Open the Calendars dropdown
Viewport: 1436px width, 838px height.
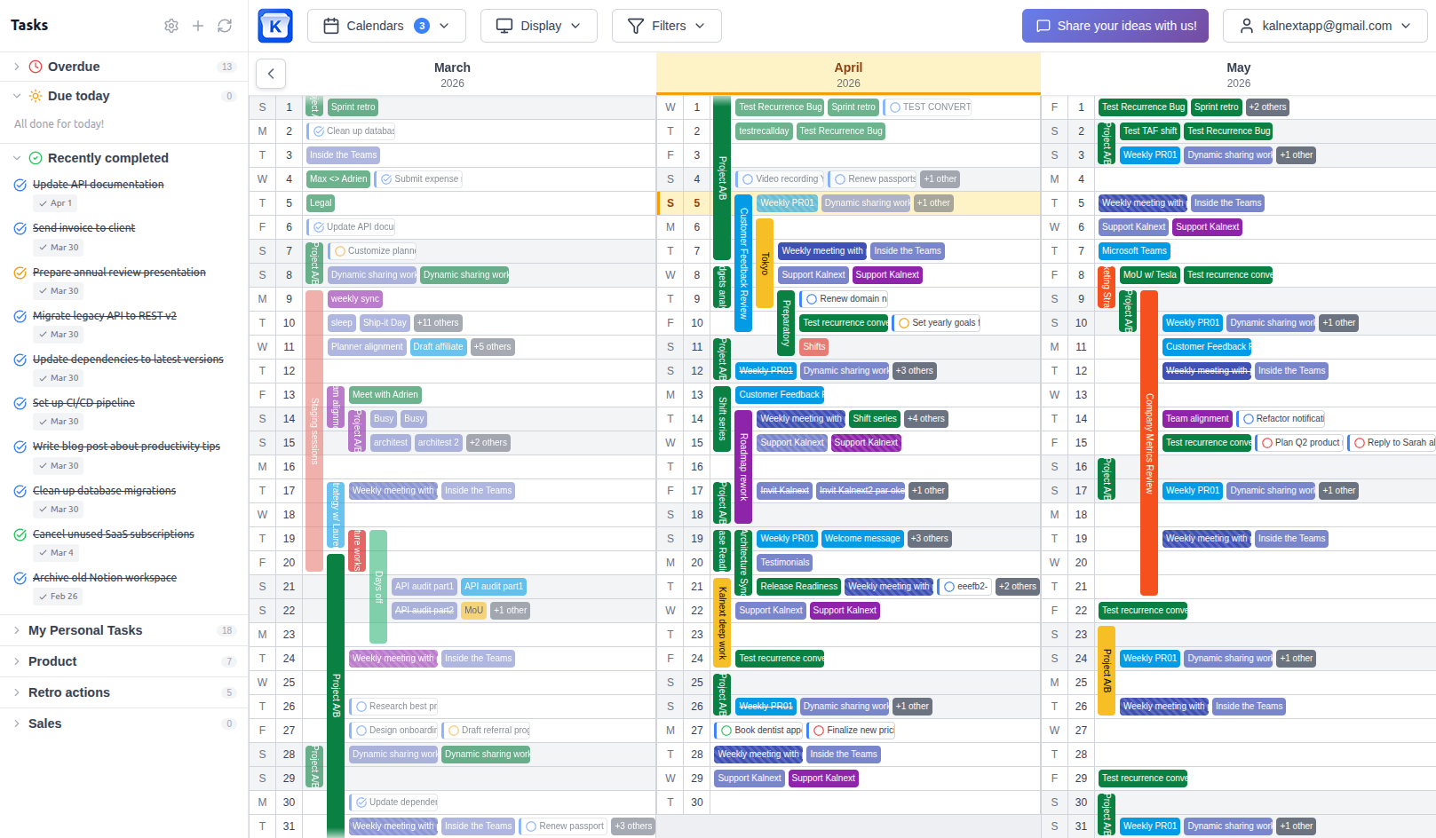click(385, 26)
